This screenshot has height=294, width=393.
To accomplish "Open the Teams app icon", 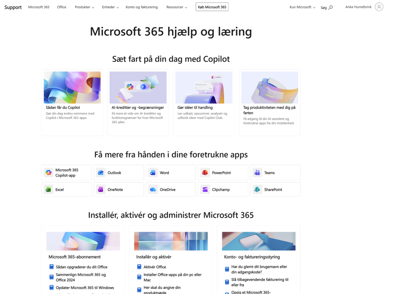I will point(257,172).
